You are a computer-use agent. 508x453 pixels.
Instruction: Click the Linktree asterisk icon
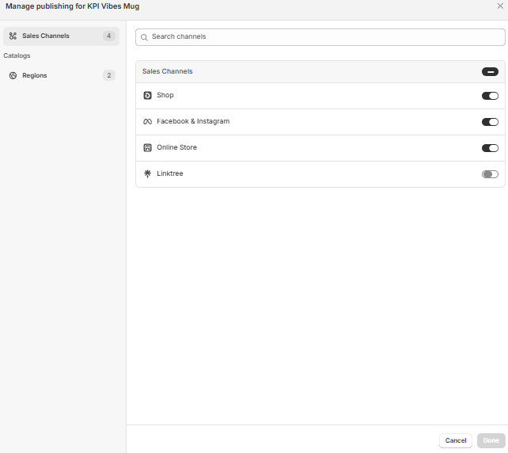click(147, 173)
